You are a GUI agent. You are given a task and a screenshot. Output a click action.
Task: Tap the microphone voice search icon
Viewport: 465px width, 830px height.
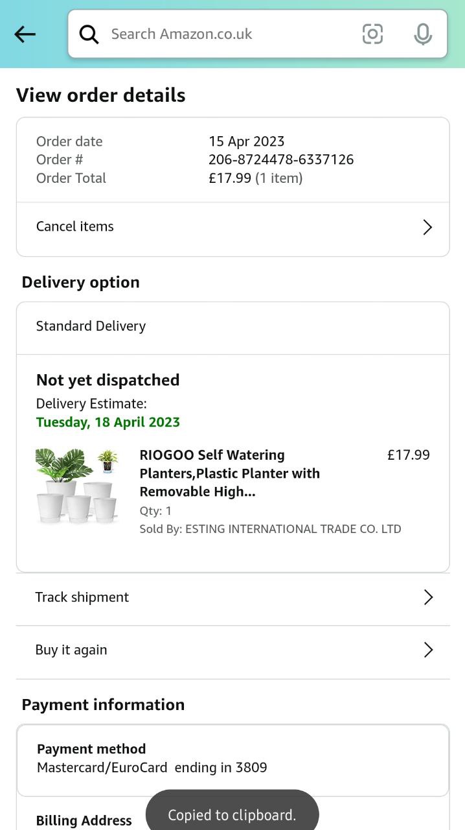coord(423,34)
